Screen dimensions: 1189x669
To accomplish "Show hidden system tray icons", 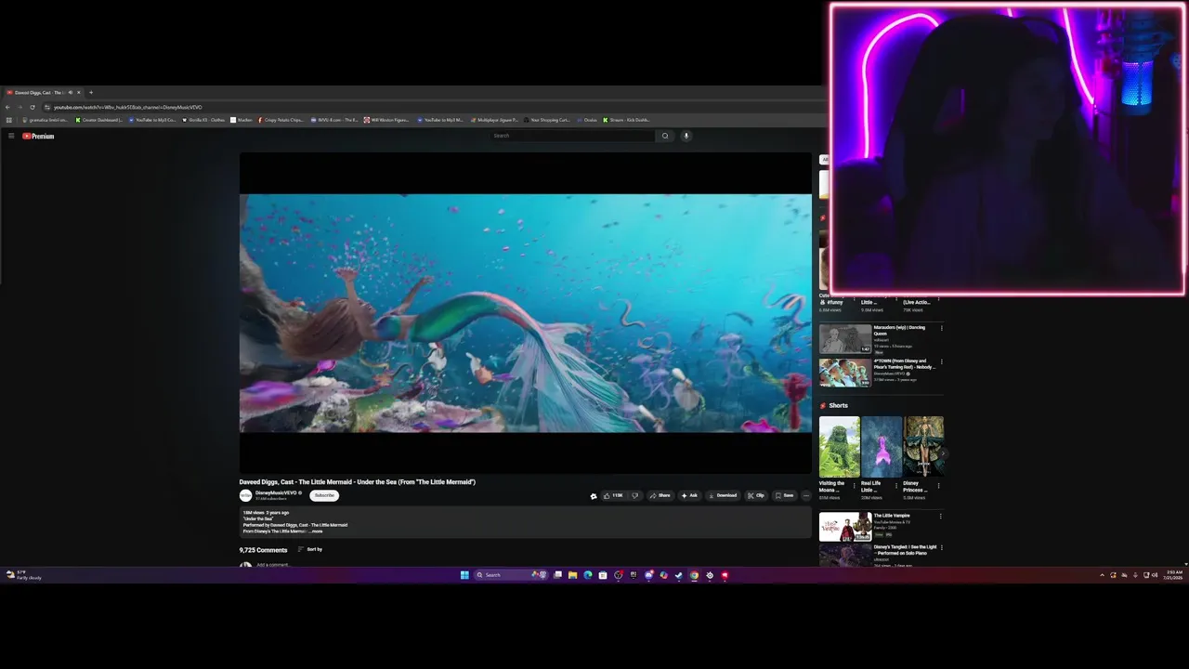I will click(1103, 575).
